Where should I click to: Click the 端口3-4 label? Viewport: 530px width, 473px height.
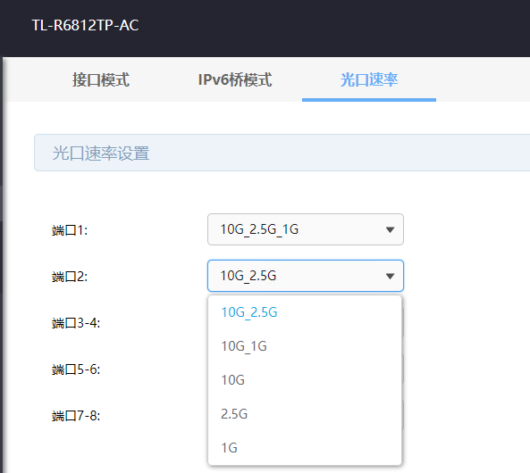pos(76,323)
